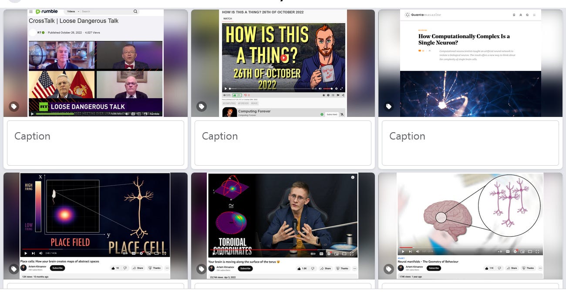Open the Neural manifolds brain diagram thumbnail
This screenshot has height=293, width=566.
pyautogui.click(x=470, y=226)
